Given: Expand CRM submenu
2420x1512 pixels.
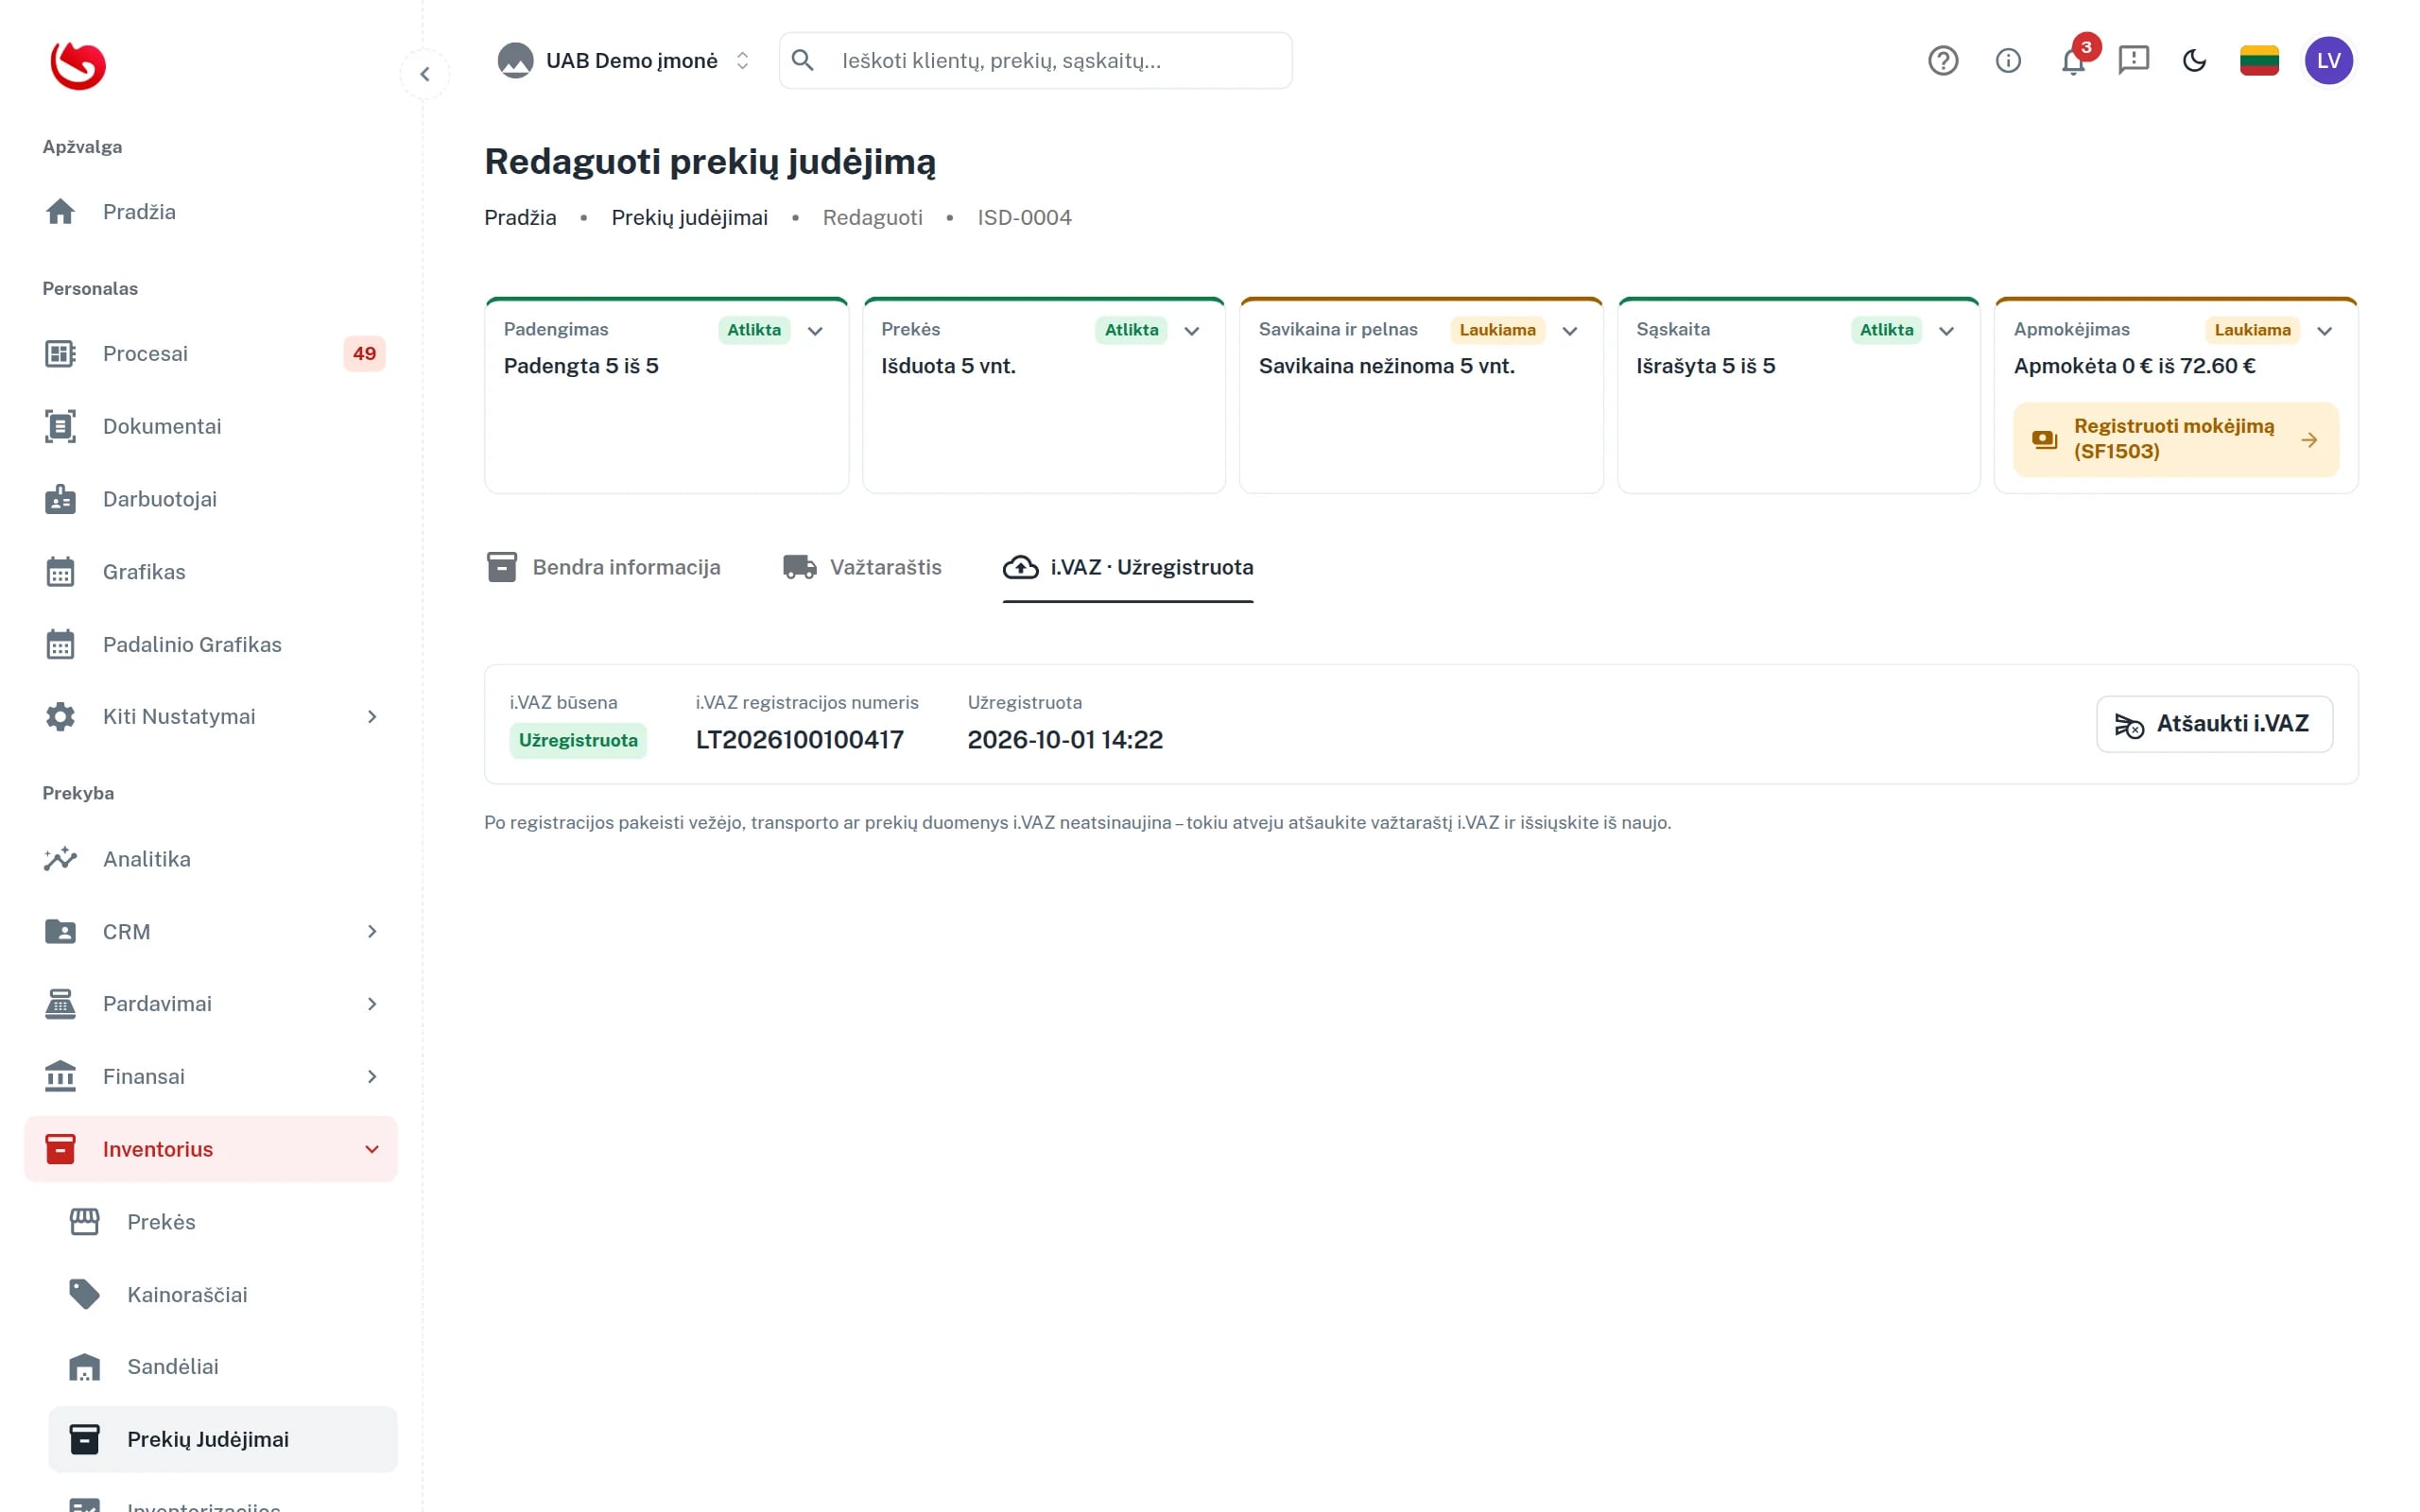Looking at the screenshot, I should [211, 932].
